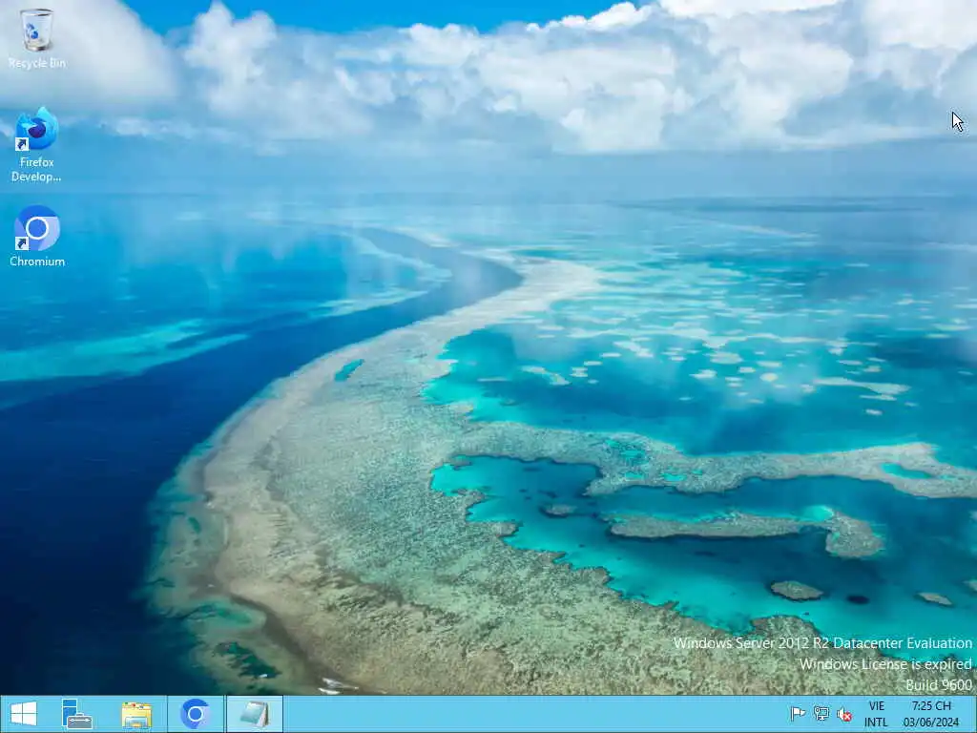Launch Server Manager from the taskbar
The image size is (977, 733).
pos(76,714)
